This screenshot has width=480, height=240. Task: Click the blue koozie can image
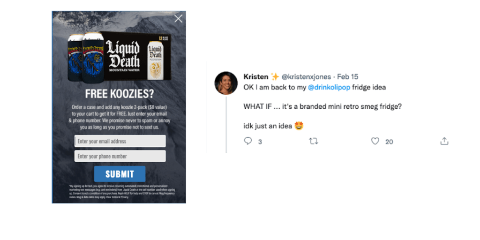[x=86, y=57]
